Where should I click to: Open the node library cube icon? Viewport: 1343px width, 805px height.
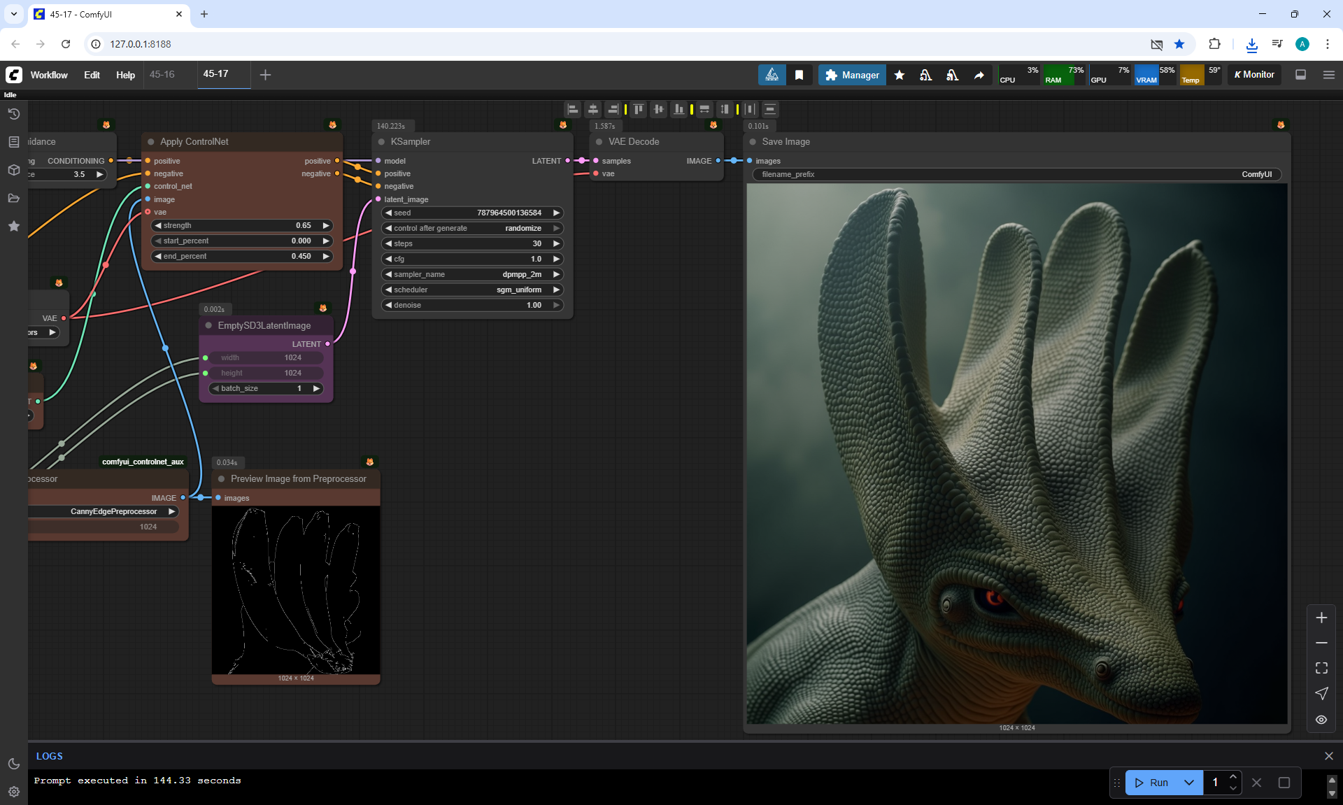pyautogui.click(x=13, y=170)
